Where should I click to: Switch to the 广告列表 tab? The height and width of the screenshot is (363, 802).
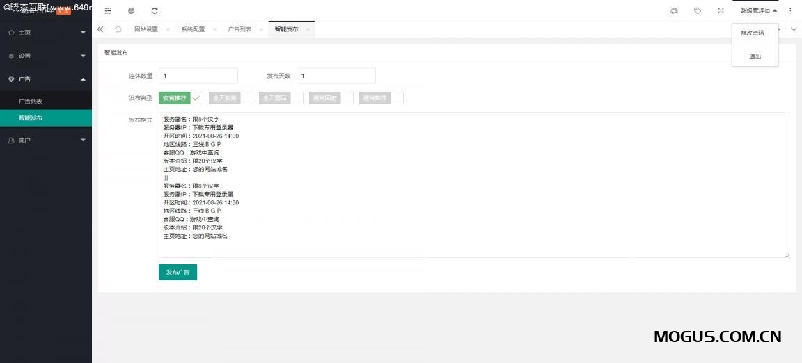coord(239,29)
